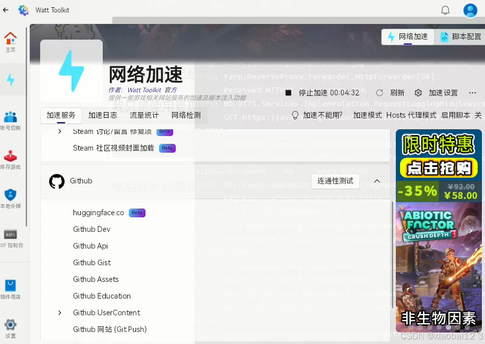Select the 流量统计 tab

click(144, 115)
